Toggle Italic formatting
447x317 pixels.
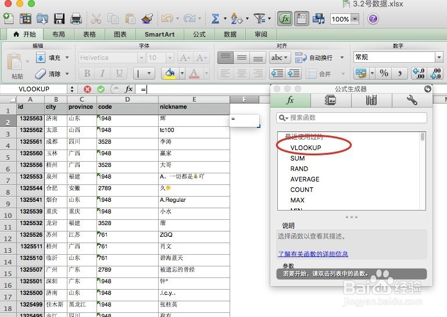[x=103, y=74]
